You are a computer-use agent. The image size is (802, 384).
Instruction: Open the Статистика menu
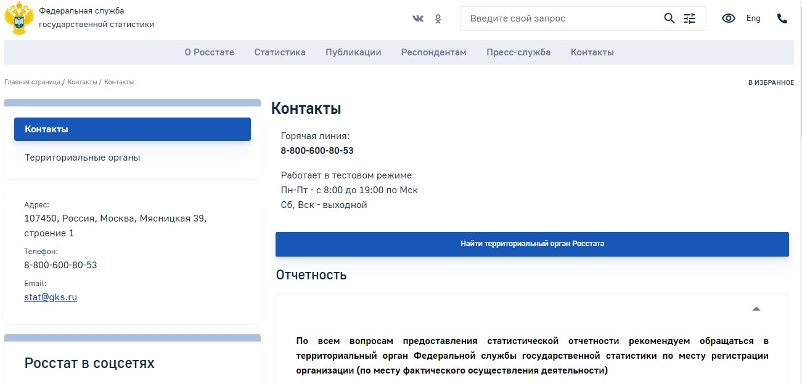[x=280, y=52]
